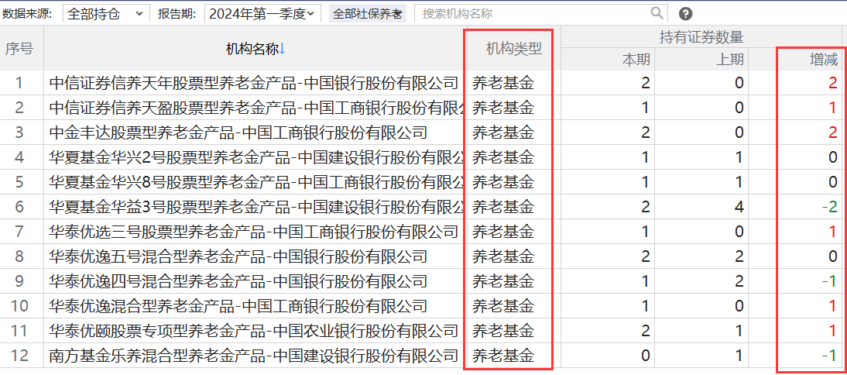Click 养老基金 type in row 1
Image resolution: width=847 pixels, height=375 pixels.
503,83
